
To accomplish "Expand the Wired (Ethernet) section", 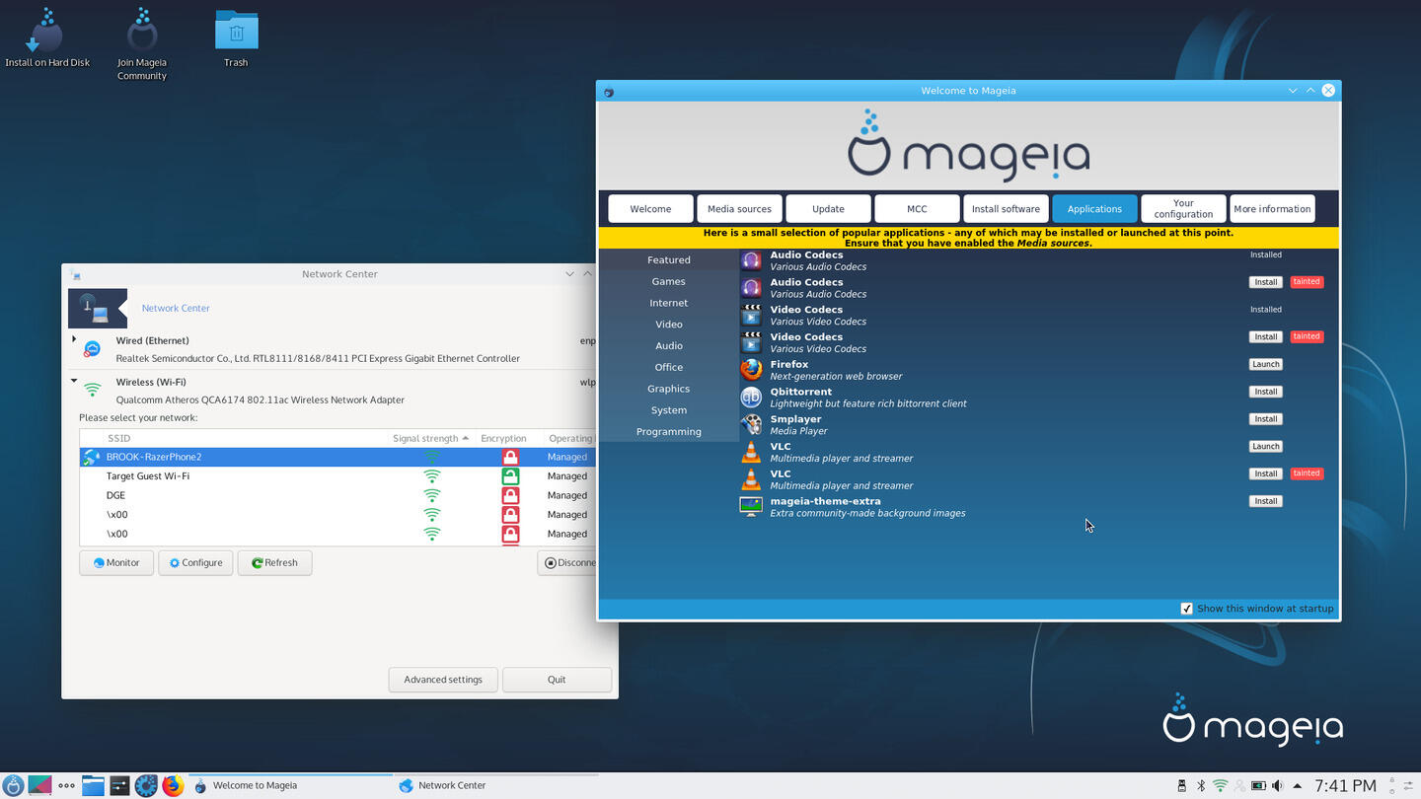I will coord(74,339).
